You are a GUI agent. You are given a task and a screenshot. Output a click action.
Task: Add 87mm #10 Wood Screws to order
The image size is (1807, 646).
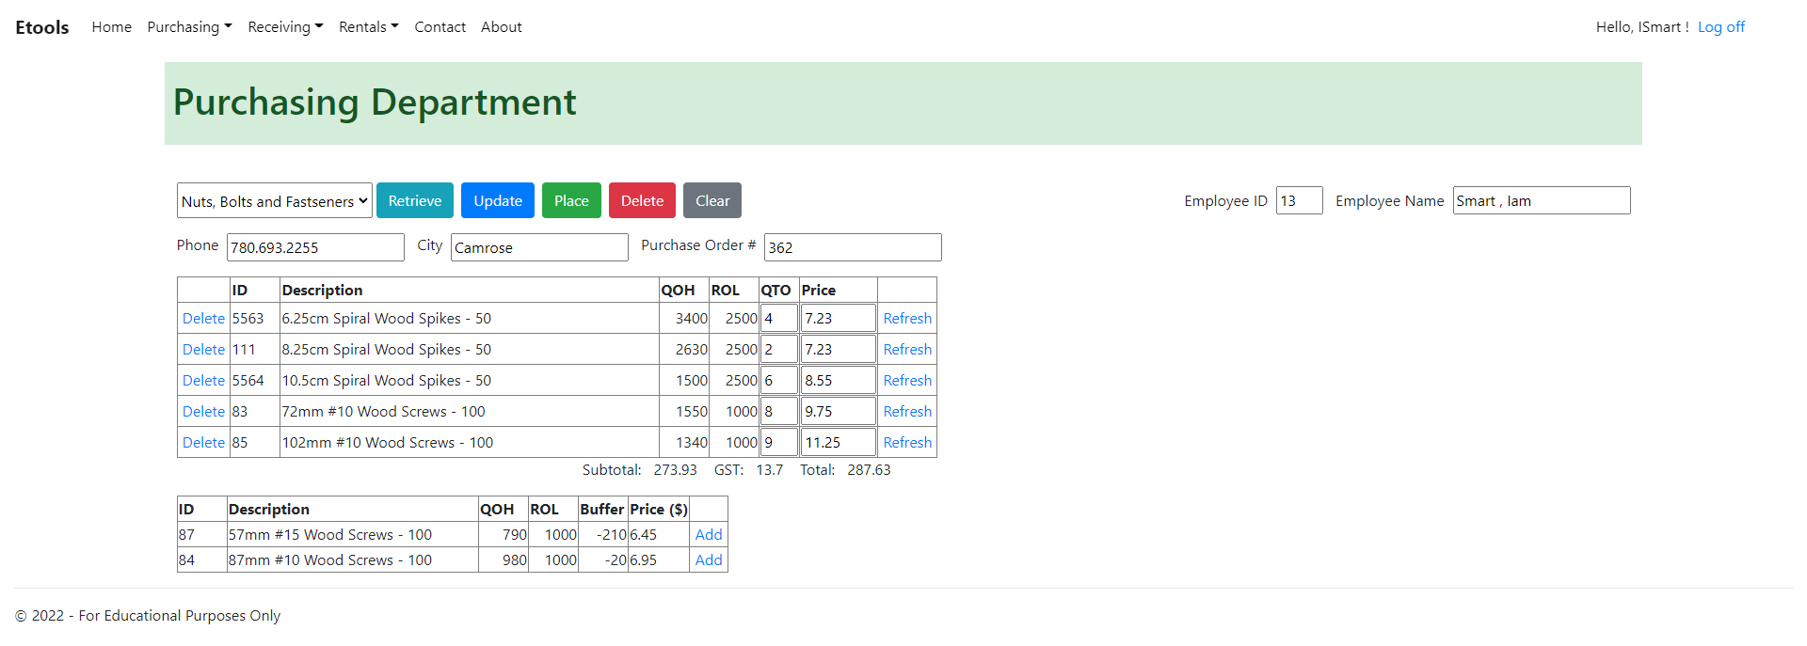[x=708, y=560]
